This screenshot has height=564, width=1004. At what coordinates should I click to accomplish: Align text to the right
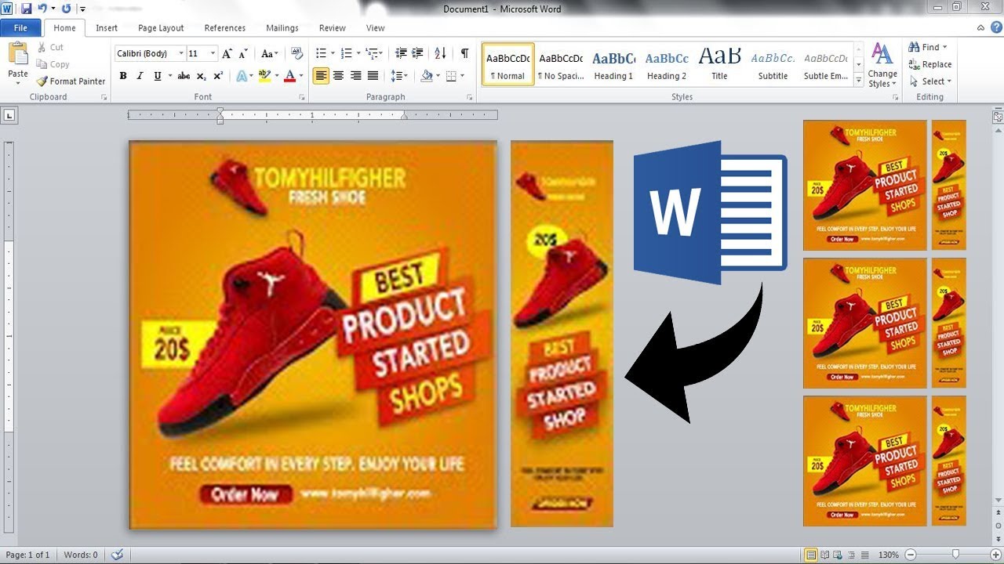[x=355, y=76]
